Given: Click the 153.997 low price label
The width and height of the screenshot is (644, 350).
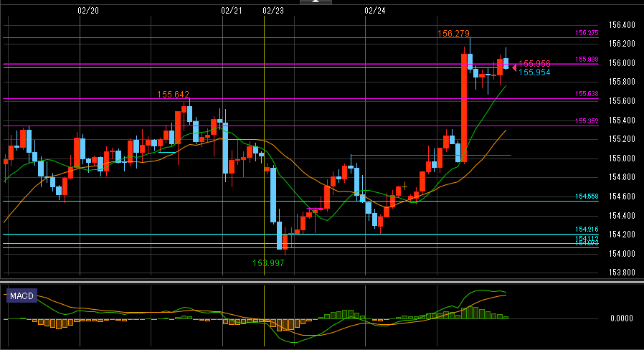Looking at the screenshot, I should point(270,263).
